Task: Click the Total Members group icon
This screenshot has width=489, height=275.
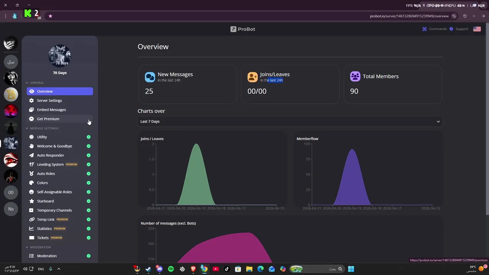Action: pos(355,76)
